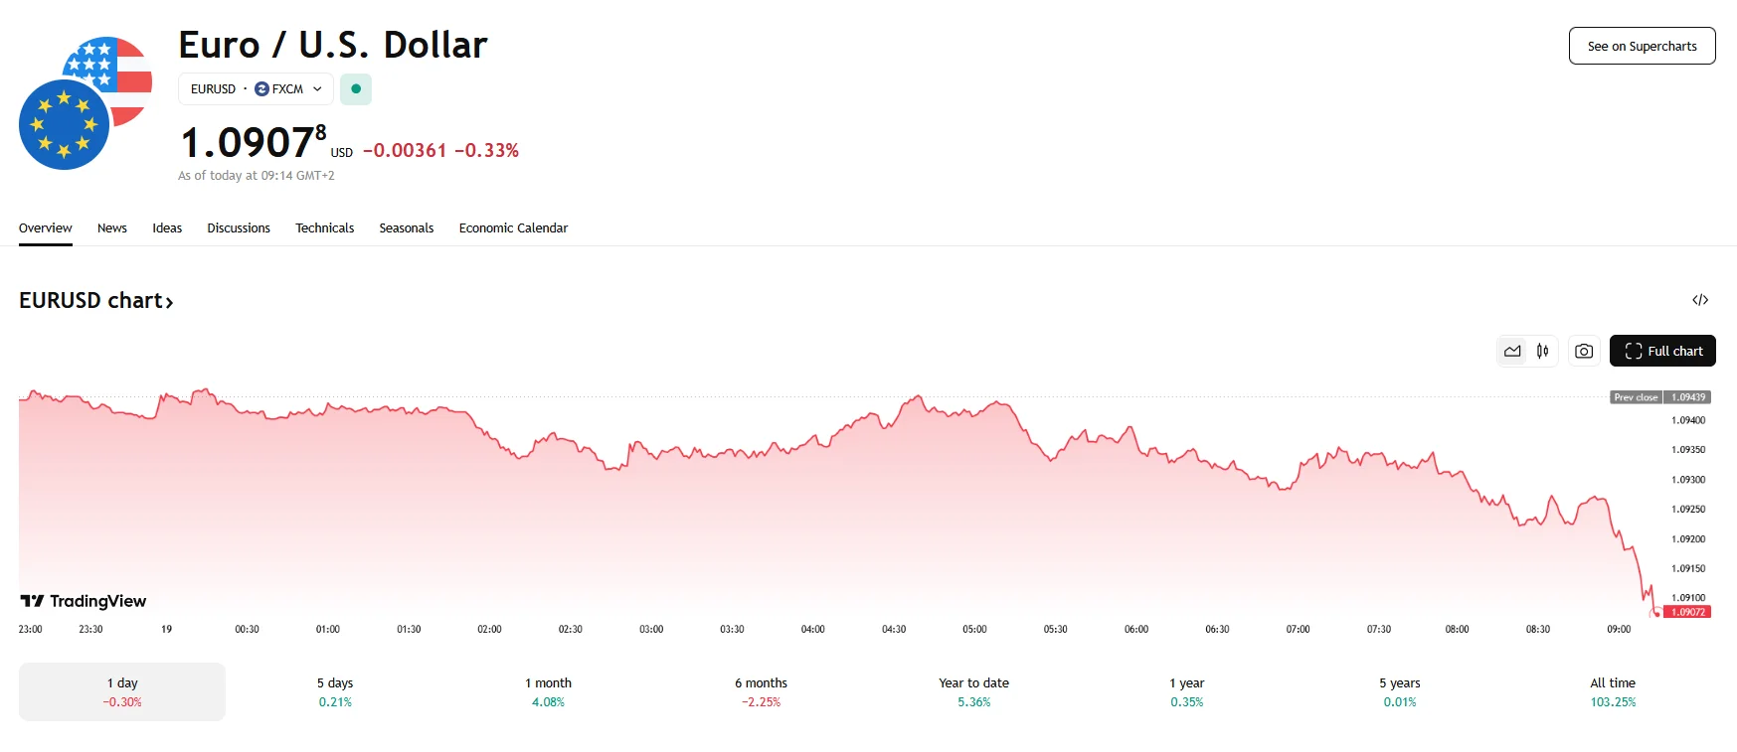Open the Technicals tab
Viewport: 1737px width, 752px height.
point(324,228)
